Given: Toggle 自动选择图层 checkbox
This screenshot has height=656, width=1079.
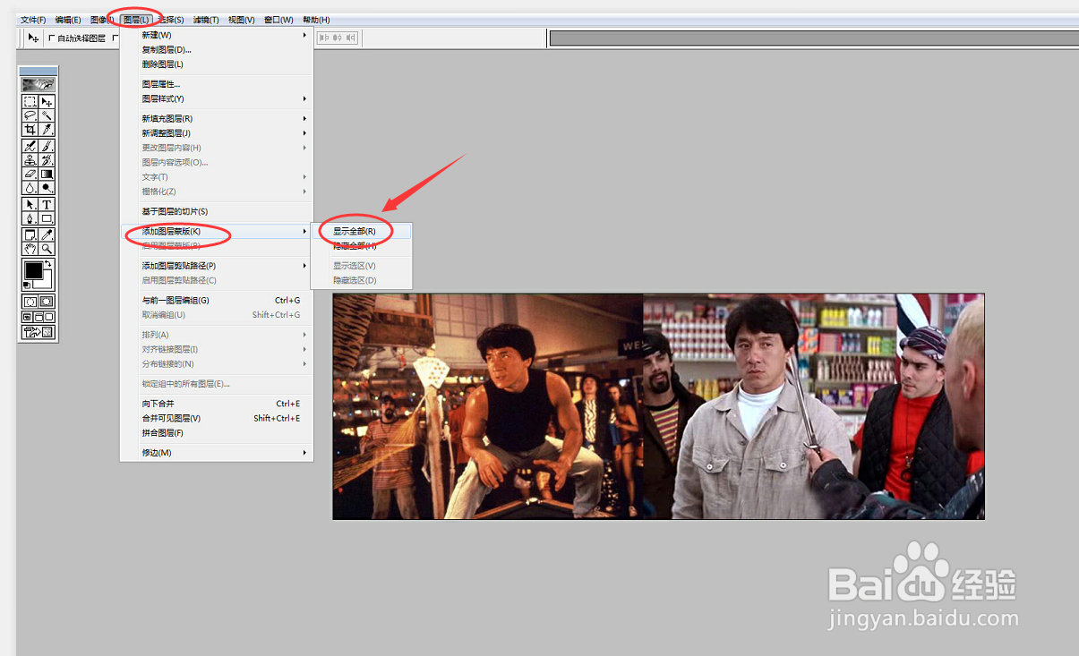Looking at the screenshot, I should (51, 38).
